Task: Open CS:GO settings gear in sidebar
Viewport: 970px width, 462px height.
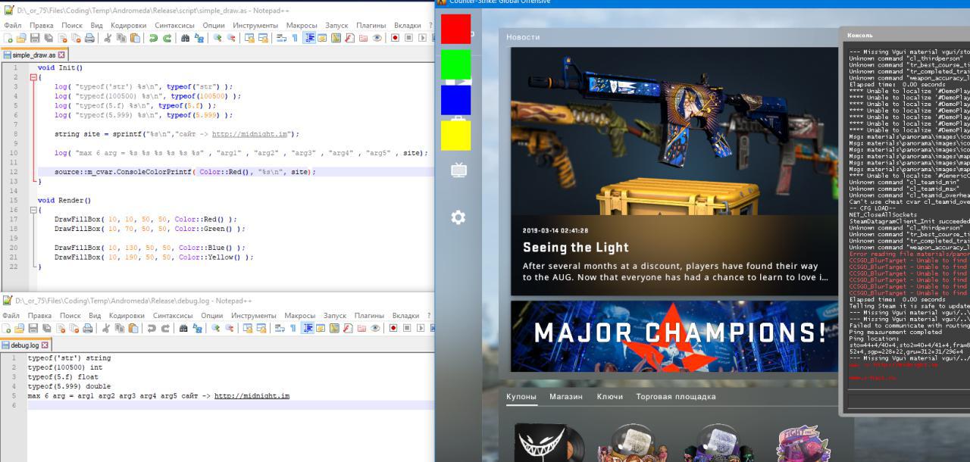Action: pyautogui.click(x=458, y=217)
